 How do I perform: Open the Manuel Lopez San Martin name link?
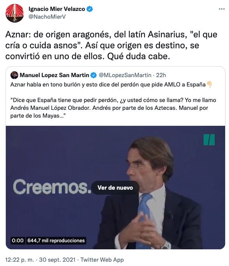pyautogui.click(x=54, y=75)
